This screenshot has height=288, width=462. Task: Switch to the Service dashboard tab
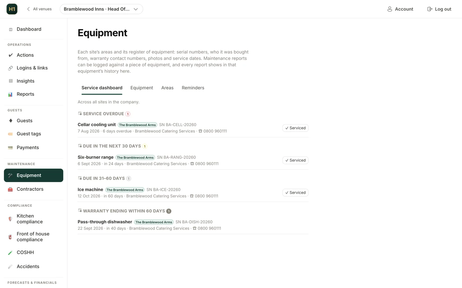coord(102,88)
